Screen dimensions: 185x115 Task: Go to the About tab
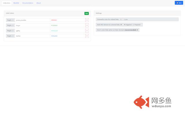38,3
